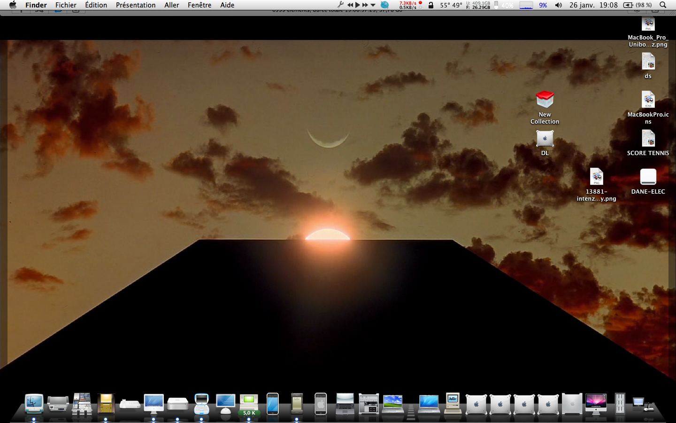Open the Aller menu
676x423 pixels.
click(172, 5)
